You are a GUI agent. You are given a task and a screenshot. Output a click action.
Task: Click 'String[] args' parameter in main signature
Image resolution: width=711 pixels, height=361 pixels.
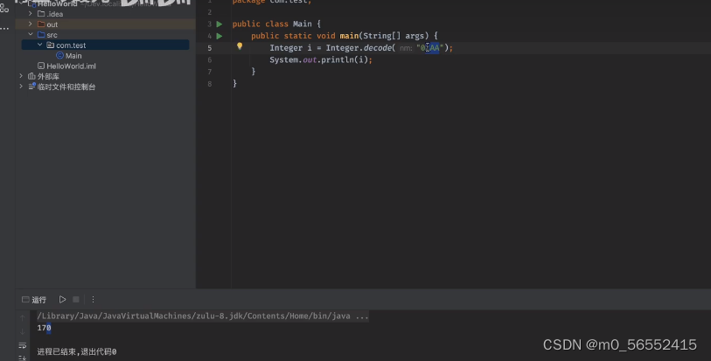click(x=394, y=36)
